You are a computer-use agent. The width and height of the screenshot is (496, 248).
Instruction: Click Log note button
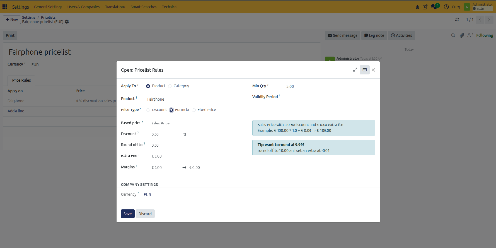(374, 35)
